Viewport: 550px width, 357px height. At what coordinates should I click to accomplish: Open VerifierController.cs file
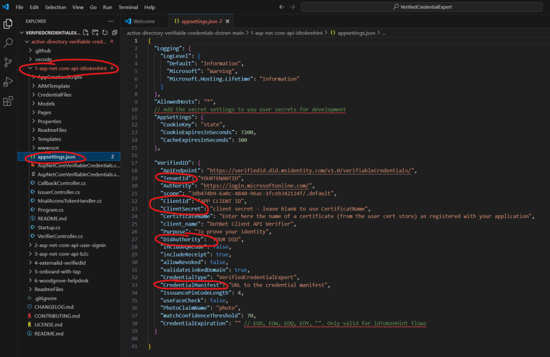[x=60, y=236]
